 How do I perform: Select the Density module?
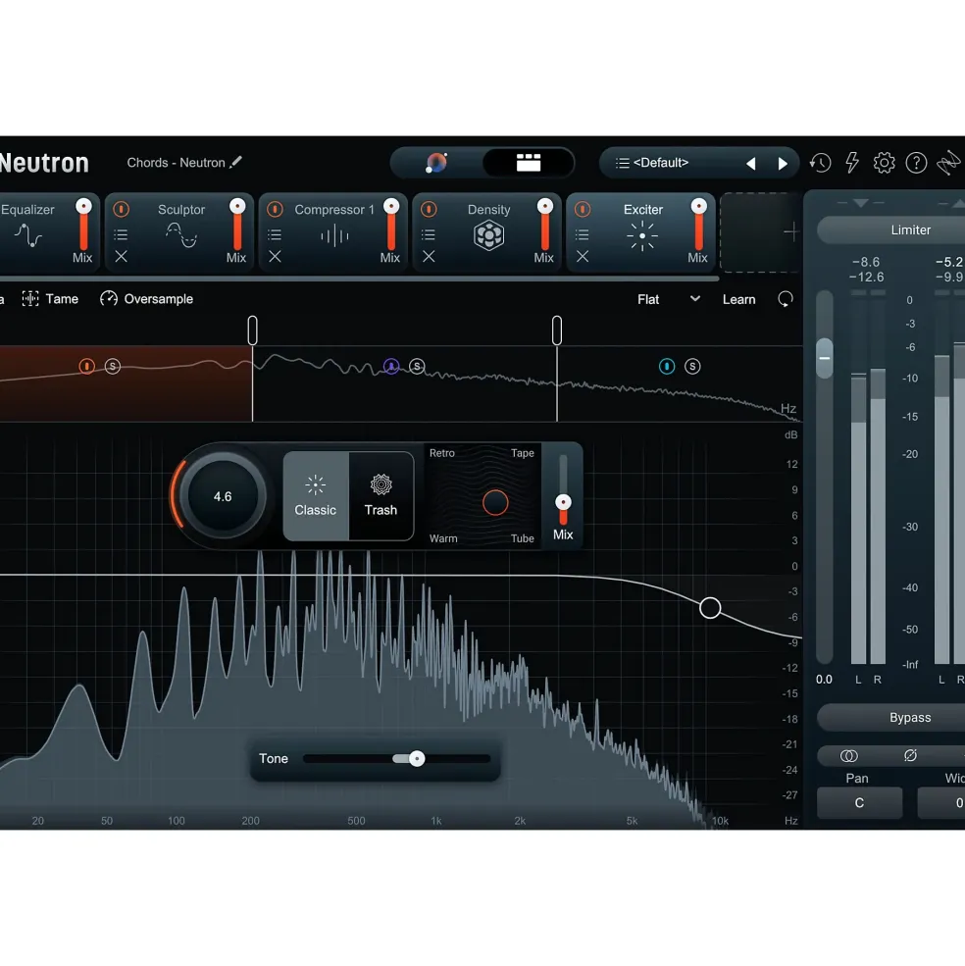[488, 232]
